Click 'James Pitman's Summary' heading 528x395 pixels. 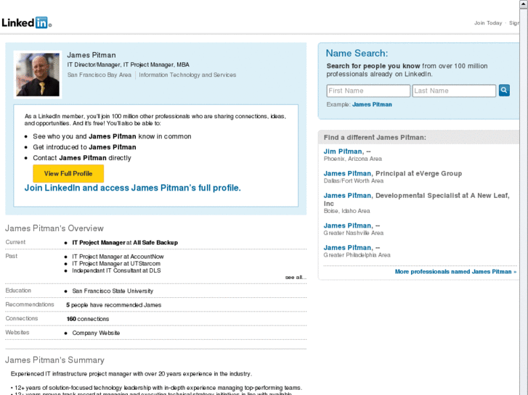[x=54, y=360]
